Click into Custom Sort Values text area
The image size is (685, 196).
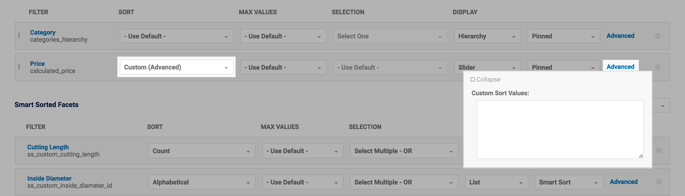tap(560, 129)
